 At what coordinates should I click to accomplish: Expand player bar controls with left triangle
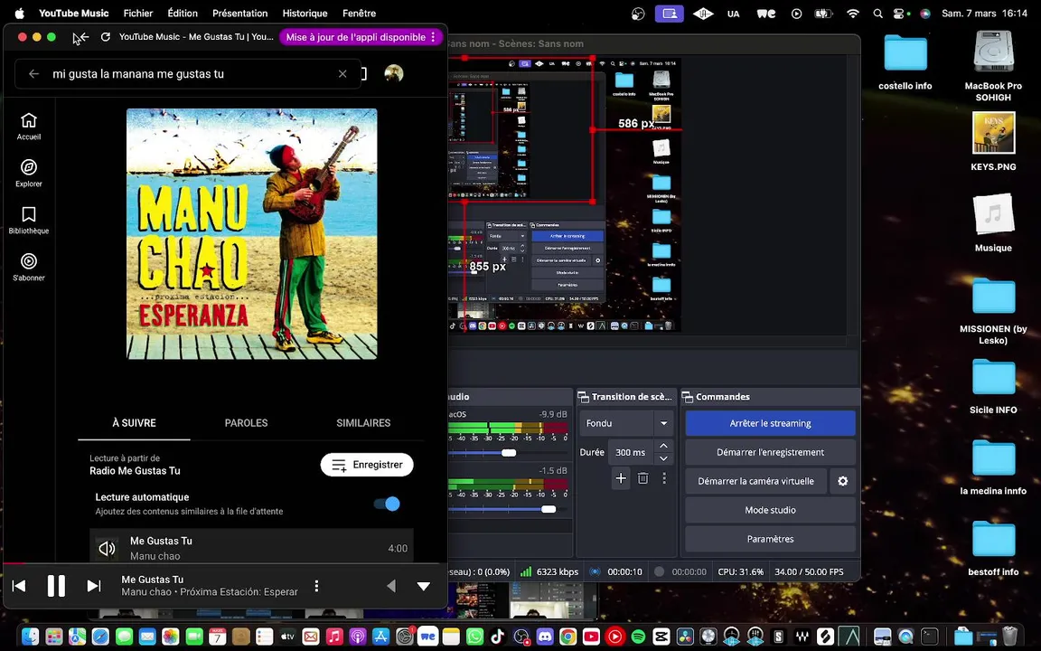tap(391, 586)
